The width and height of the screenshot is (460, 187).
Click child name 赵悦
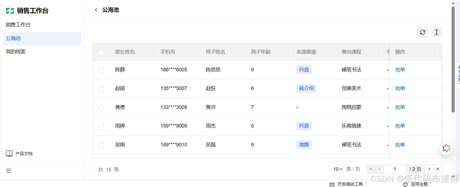pos(210,88)
